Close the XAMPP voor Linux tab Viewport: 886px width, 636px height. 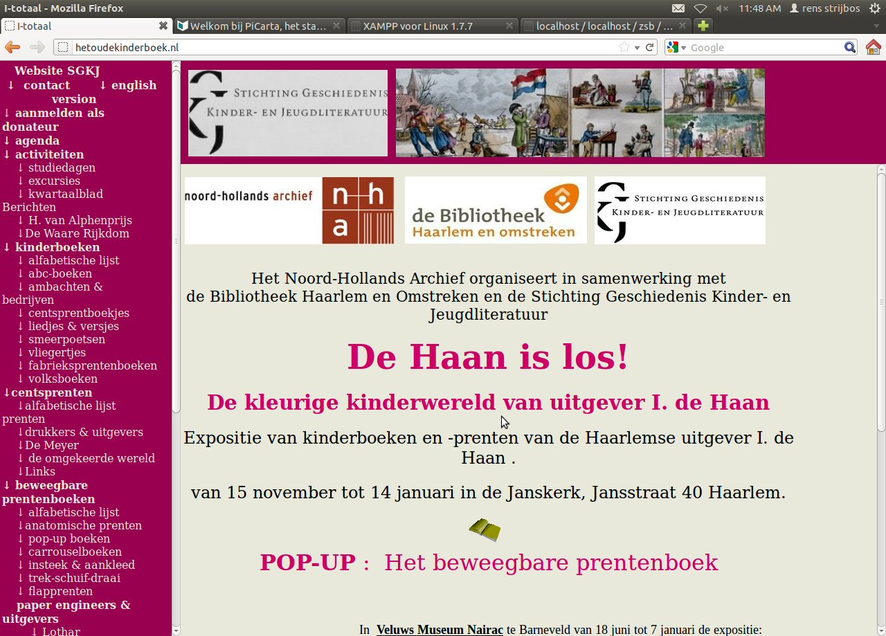pos(509,26)
